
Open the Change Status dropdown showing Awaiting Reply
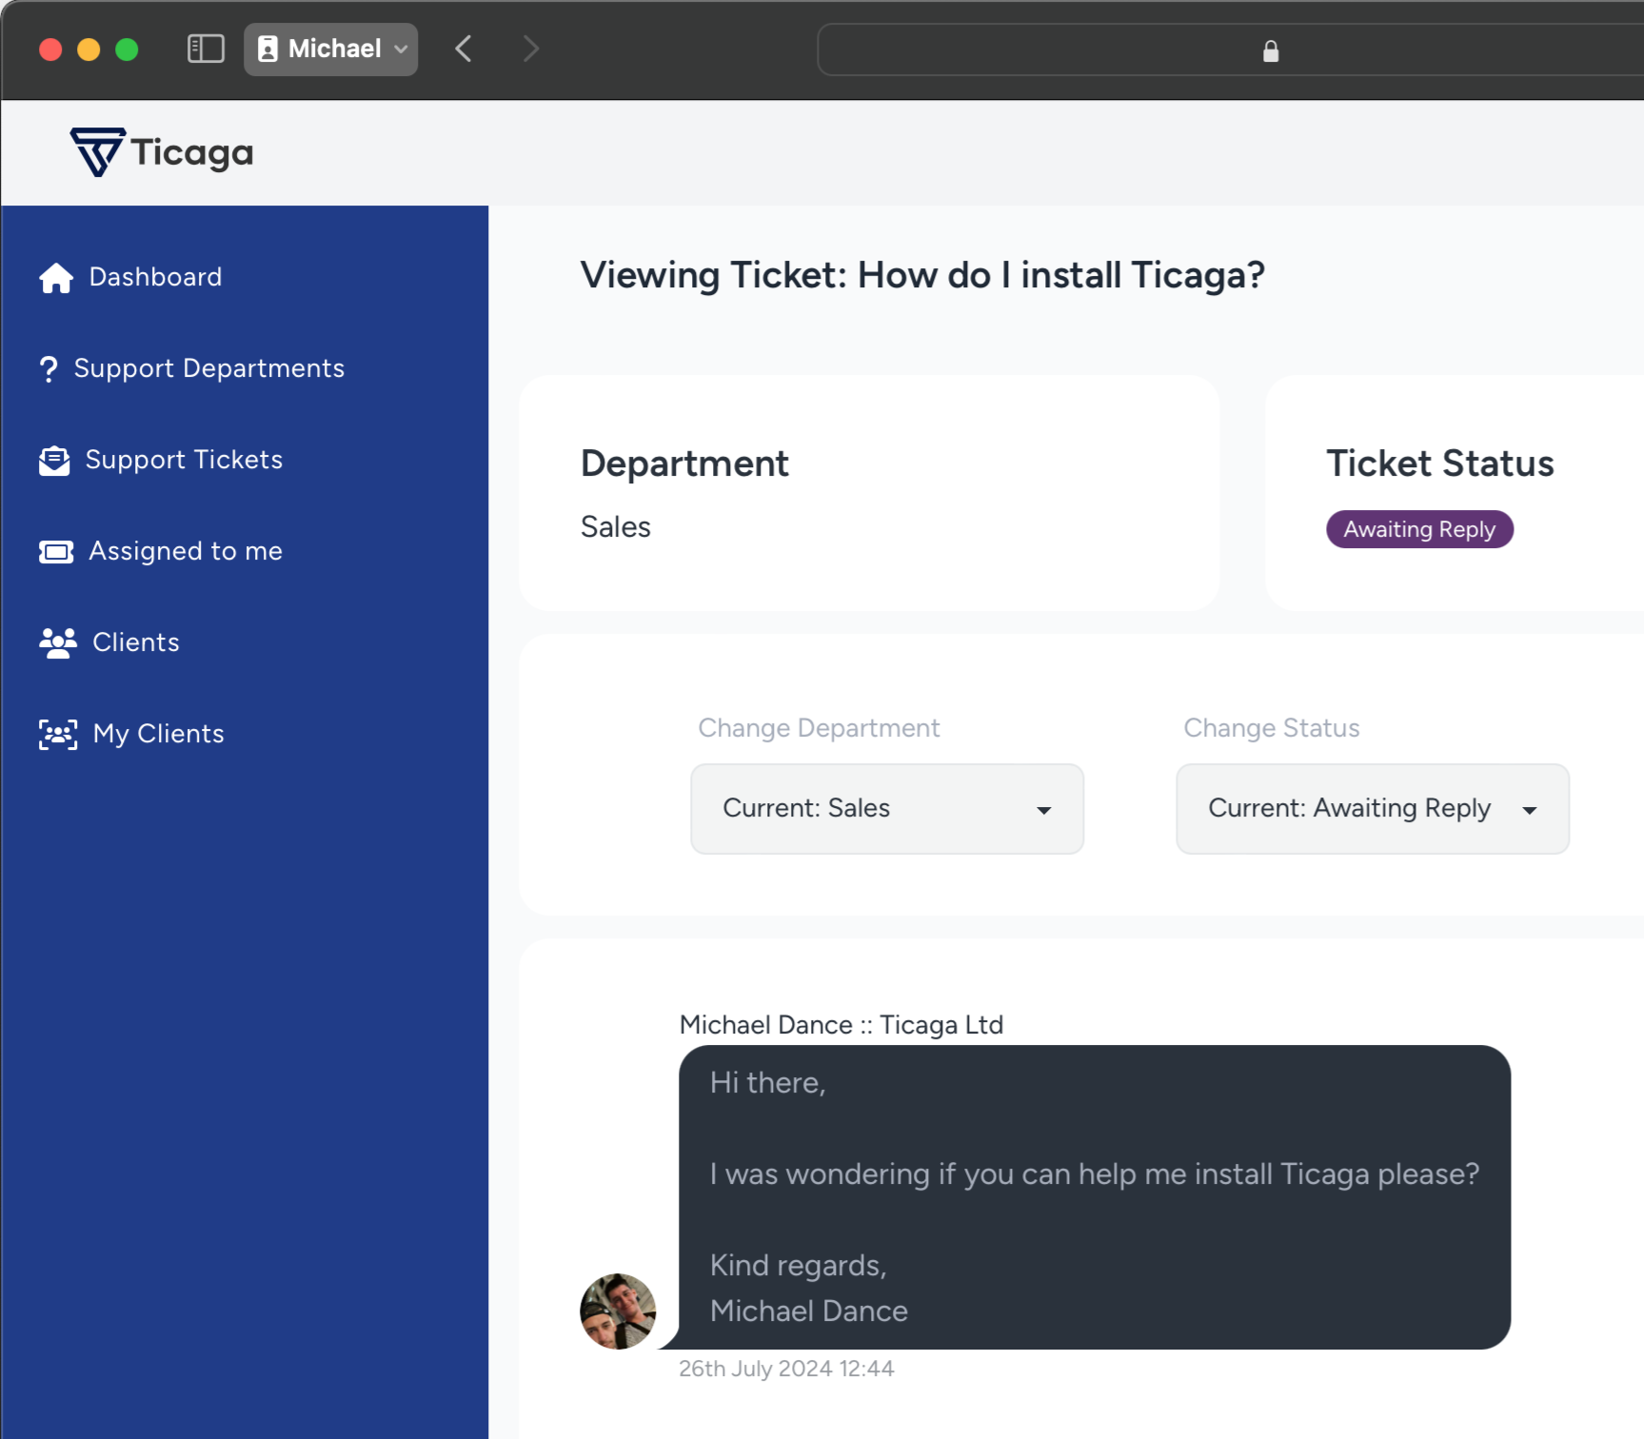(x=1373, y=809)
